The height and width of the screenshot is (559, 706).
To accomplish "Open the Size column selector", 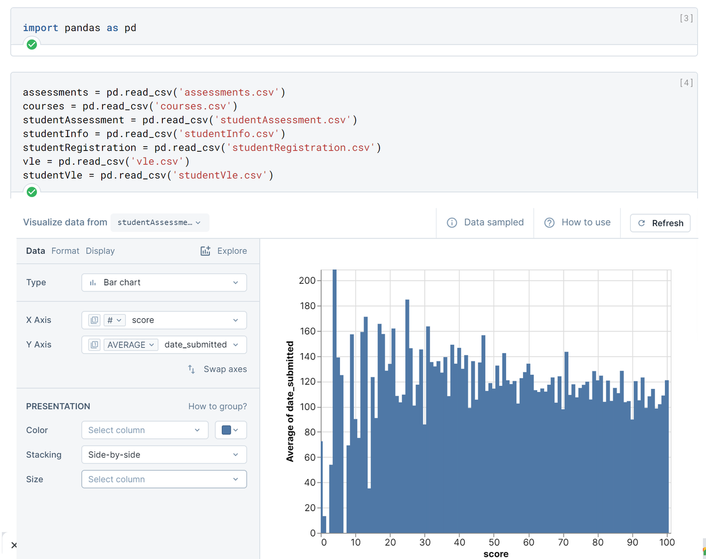I will 164,479.
